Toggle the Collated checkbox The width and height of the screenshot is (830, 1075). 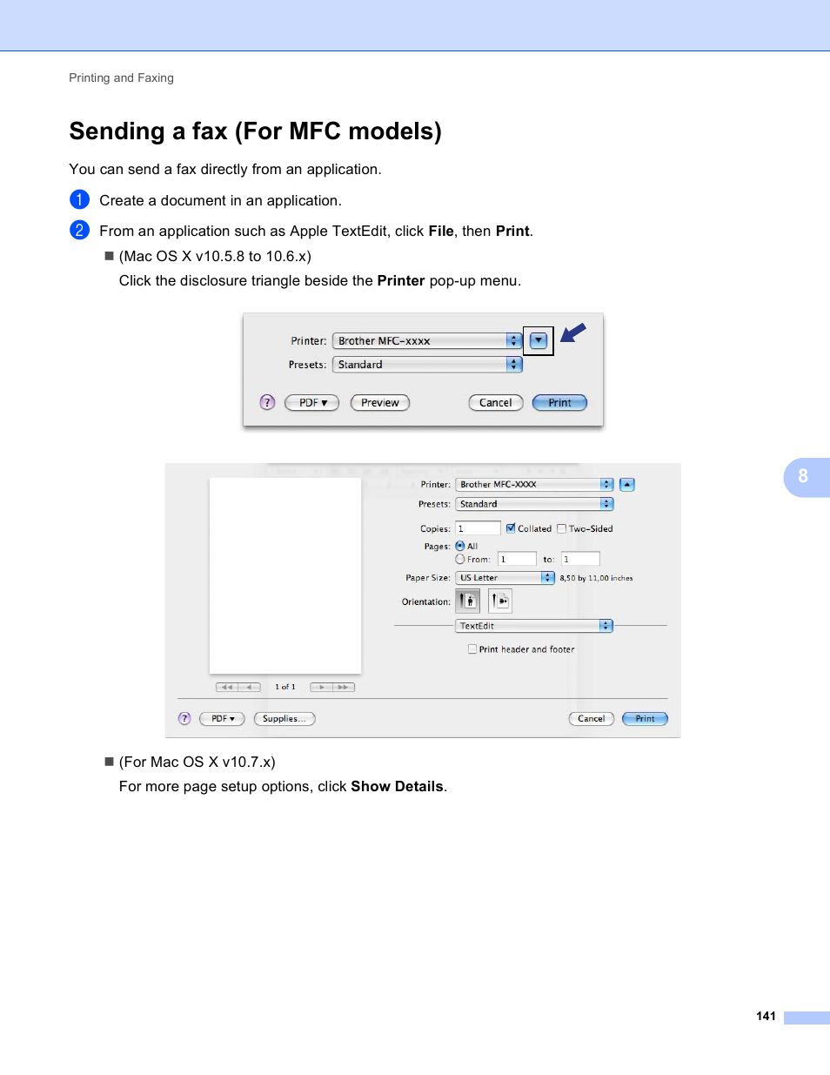[x=511, y=528]
